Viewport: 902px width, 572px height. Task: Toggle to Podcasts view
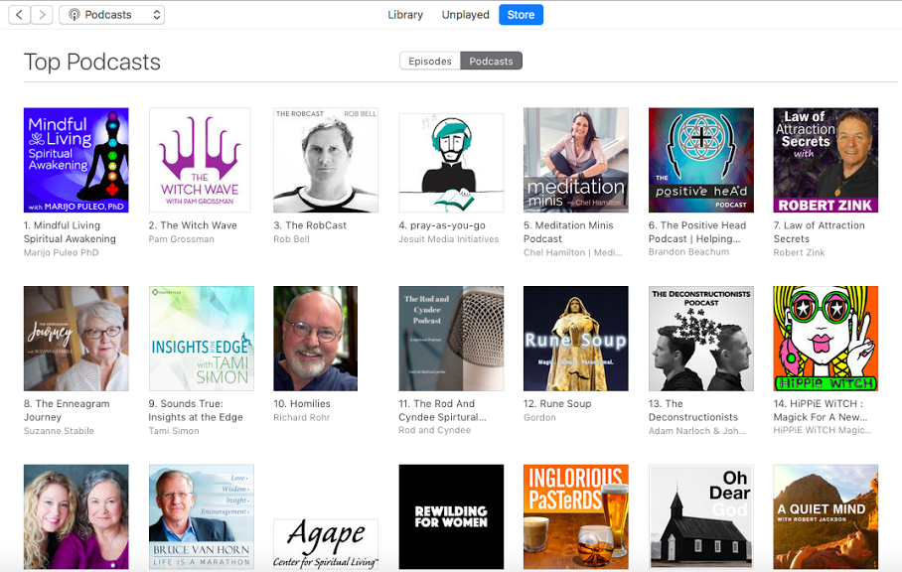pos(492,61)
